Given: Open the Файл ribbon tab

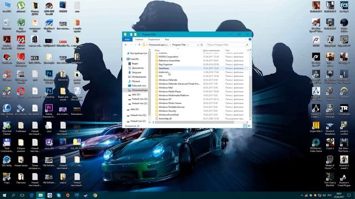Looking at the screenshot, I should 127,39.
